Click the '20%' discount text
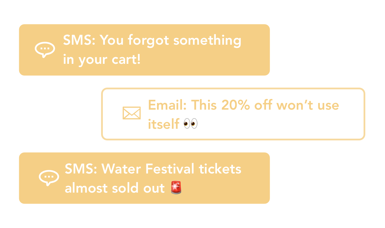 pos(236,105)
